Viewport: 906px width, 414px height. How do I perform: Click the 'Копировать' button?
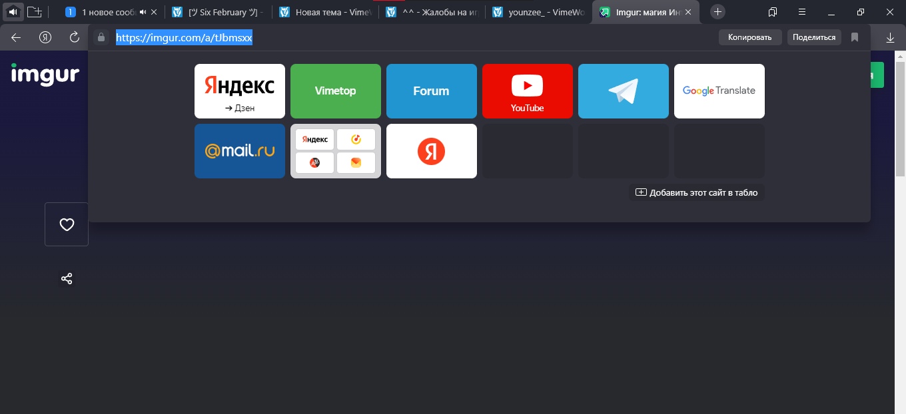749,37
